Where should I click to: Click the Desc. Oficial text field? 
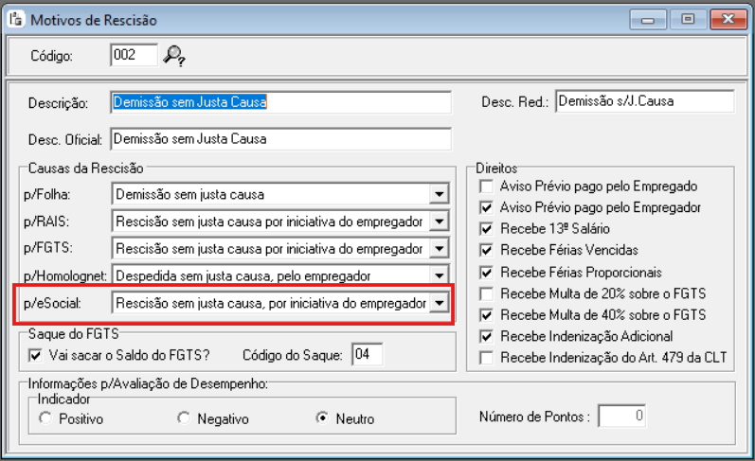[280, 138]
